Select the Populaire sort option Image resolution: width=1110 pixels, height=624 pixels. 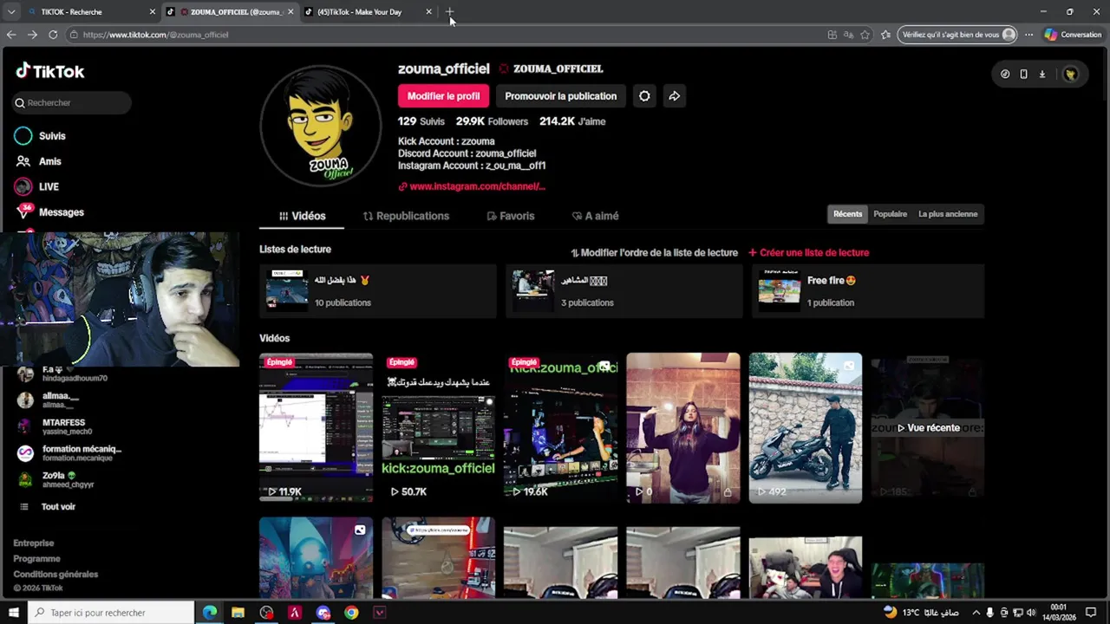click(890, 214)
